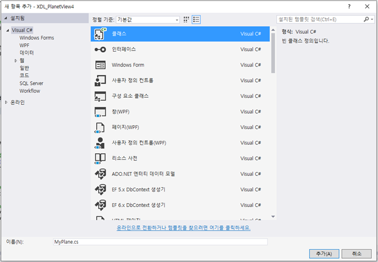
Task: Select the SQL Server category
Action: tap(31, 83)
